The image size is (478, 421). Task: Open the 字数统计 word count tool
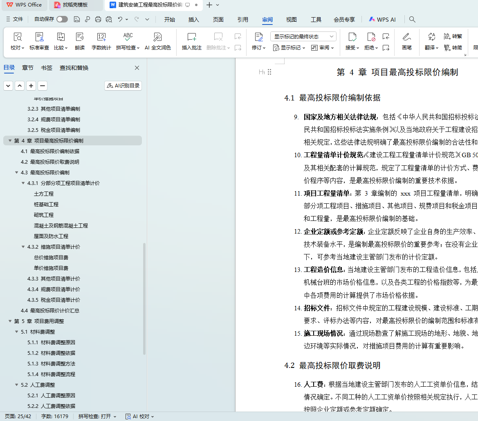pos(101,38)
